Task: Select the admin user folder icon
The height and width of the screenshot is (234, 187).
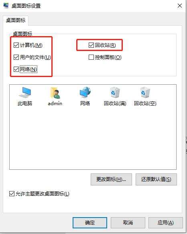Action: pyautogui.click(x=55, y=96)
